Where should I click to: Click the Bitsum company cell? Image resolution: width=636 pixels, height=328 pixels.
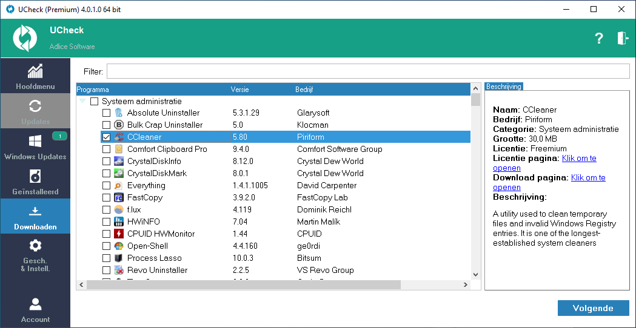pos(309,258)
